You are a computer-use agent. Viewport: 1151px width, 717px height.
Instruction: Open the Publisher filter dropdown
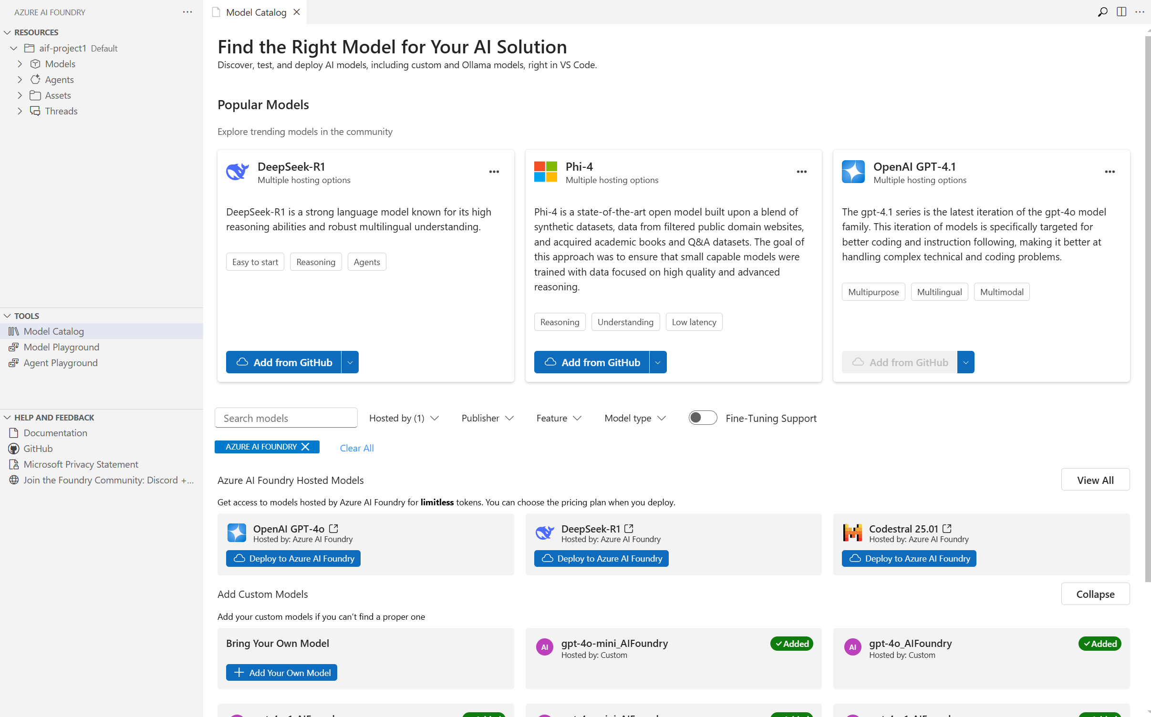tap(487, 418)
